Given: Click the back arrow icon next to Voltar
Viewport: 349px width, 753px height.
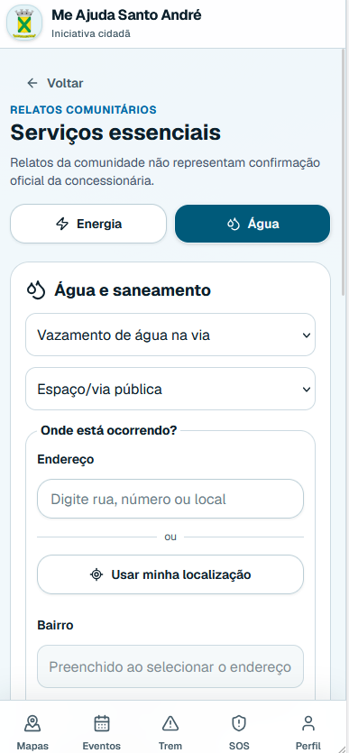Looking at the screenshot, I should coord(32,83).
